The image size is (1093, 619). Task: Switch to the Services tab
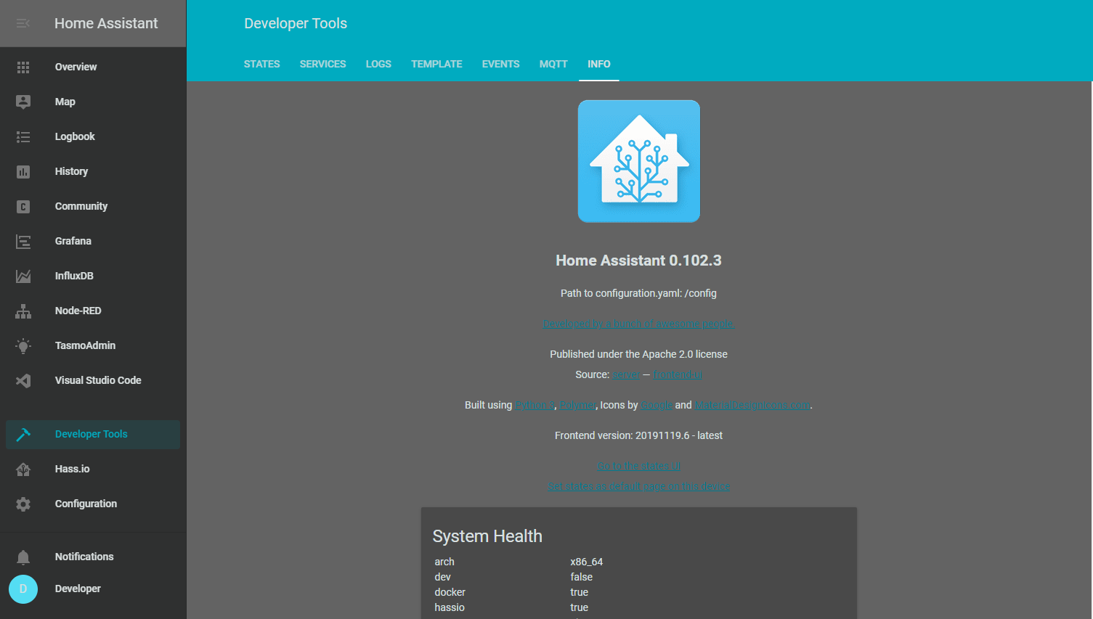[x=322, y=64]
